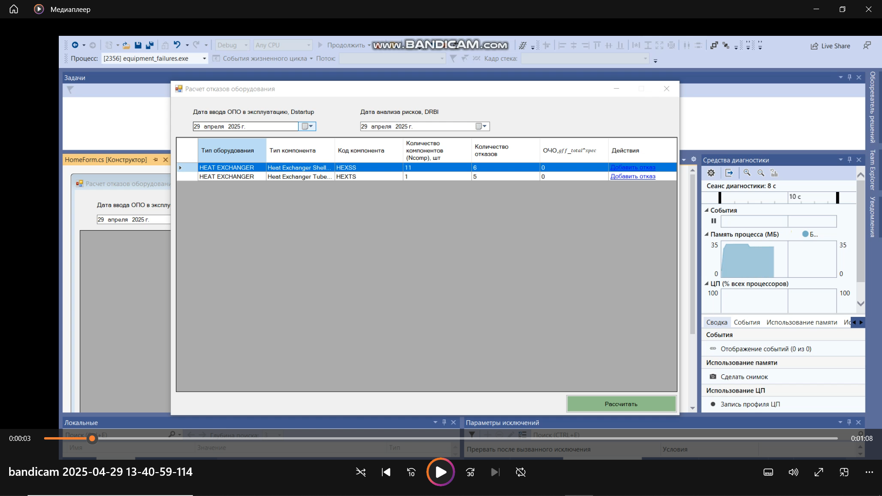Click Добавить отказ link in HEXSS row
The image size is (882, 496).
point(633,168)
